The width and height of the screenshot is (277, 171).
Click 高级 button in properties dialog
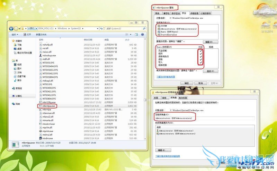(x=211, y=71)
